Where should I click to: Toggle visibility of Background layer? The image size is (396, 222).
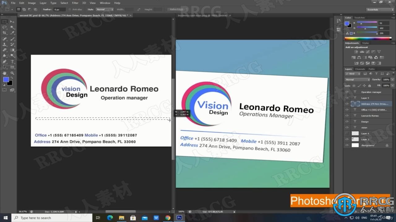tap(347, 145)
